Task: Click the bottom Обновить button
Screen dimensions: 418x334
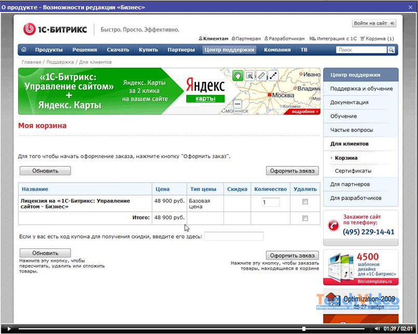Action: (x=45, y=253)
